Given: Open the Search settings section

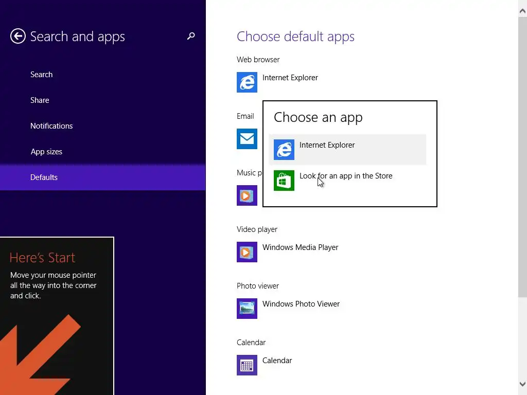Looking at the screenshot, I should pyautogui.click(x=41, y=74).
